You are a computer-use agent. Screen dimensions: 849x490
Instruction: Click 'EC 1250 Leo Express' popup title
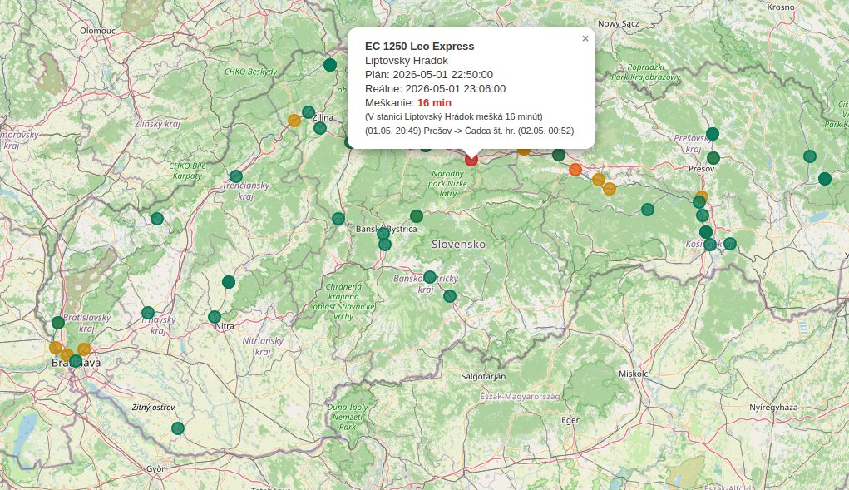click(x=420, y=47)
